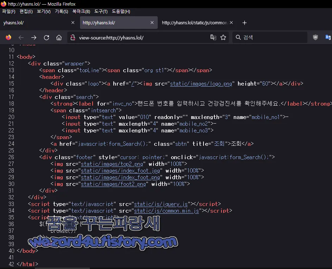
Task: Click the "wrapper" class value on line 12
Action: [74, 63]
